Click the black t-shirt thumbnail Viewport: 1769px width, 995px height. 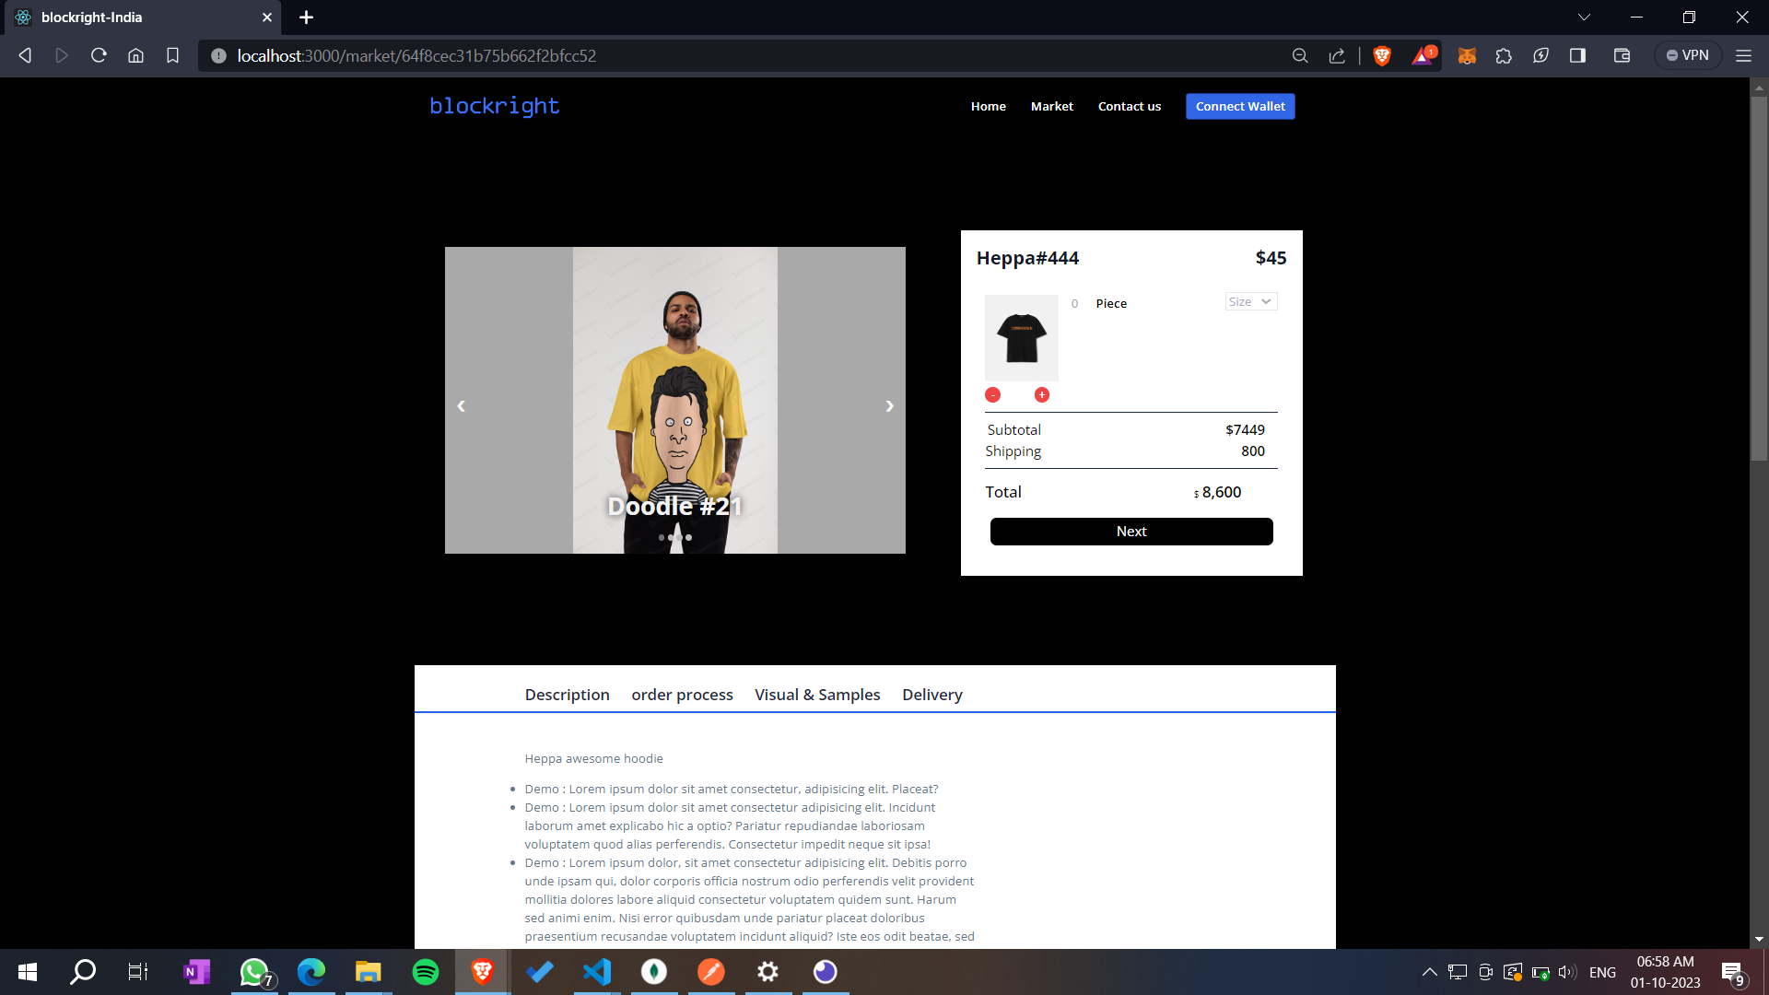pos(1022,338)
